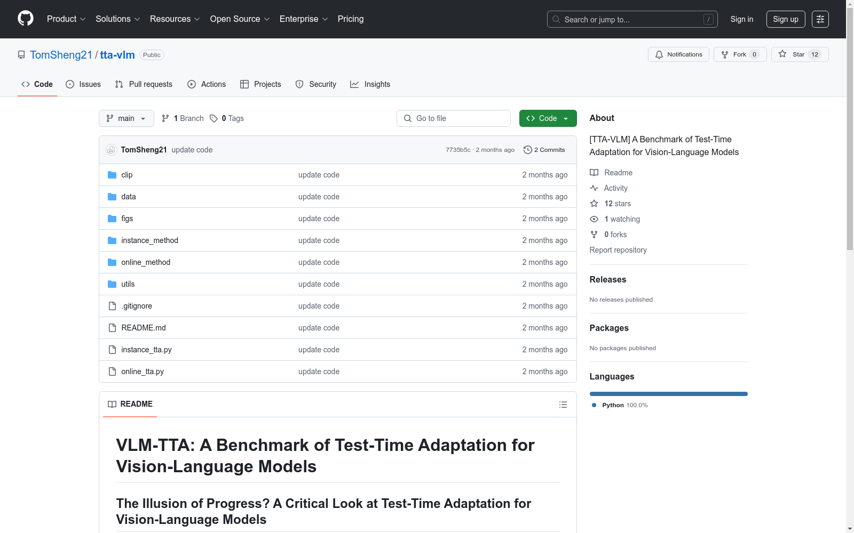This screenshot has height=533, width=854.
Task: Click TomSheng21 avatar in commit row
Action: pos(111,150)
